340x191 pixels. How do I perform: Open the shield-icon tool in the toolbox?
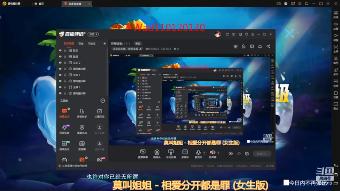pos(82,129)
